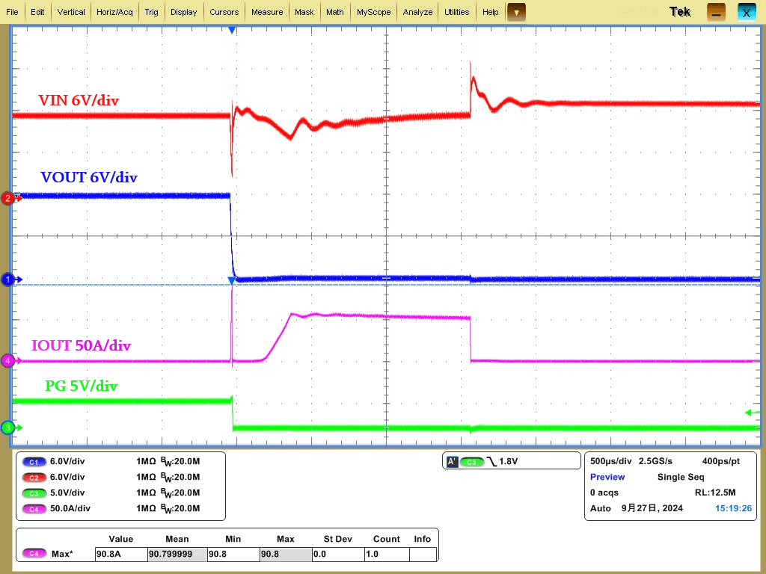The image size is (766, 574).
Task: Click the channel 2 ground marker on left edge
Action: point(8,198)
